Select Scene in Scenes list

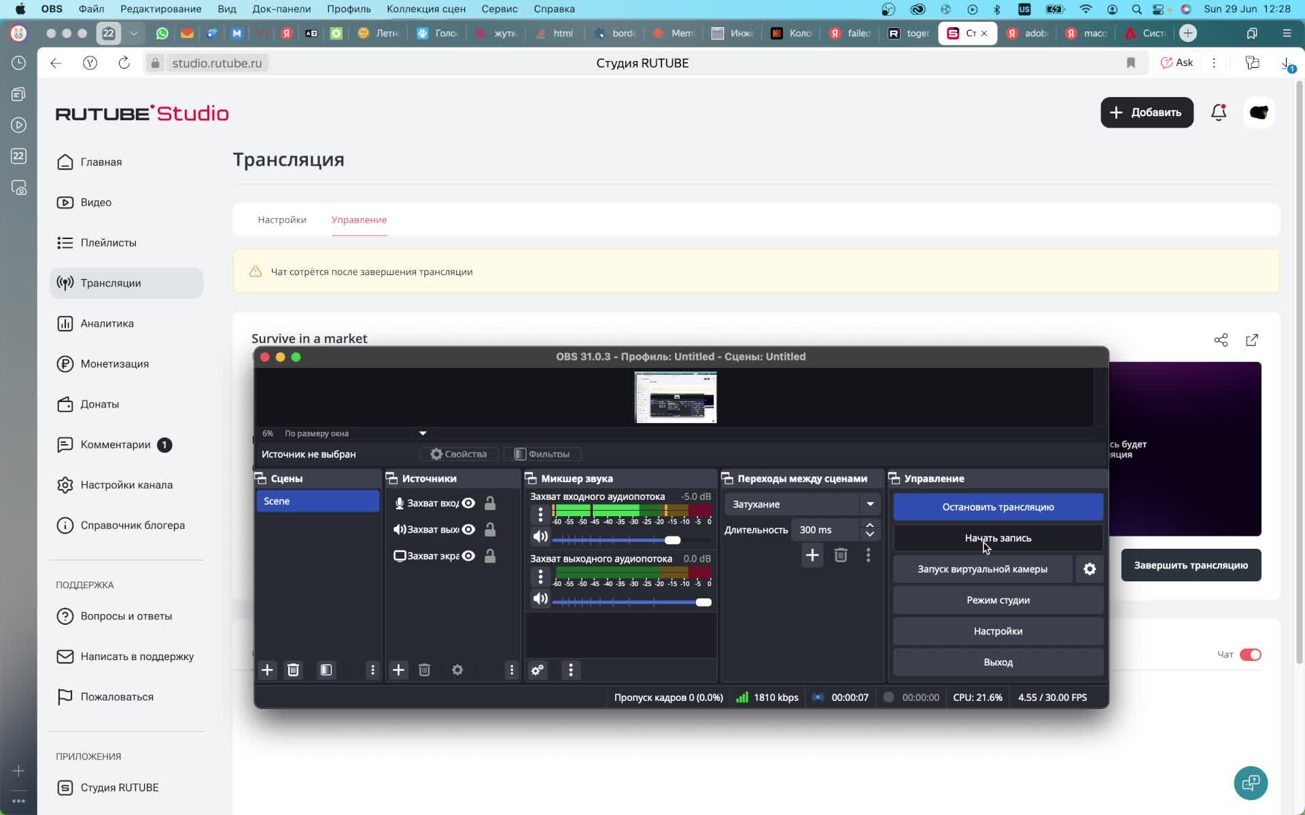coord(317,501)
